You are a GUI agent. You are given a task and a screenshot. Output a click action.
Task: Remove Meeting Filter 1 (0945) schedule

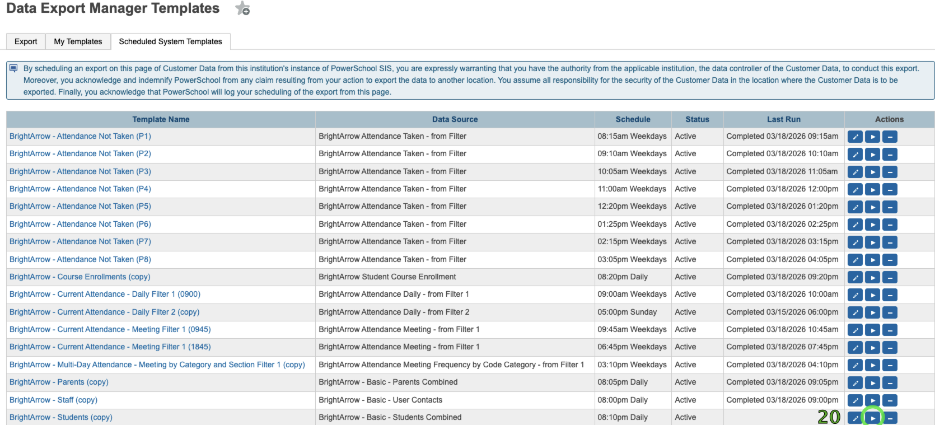coord(890,330)
